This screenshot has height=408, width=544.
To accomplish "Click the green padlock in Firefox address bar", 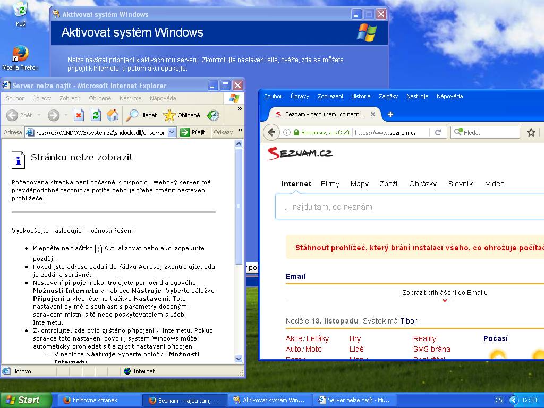I will click(x=296, y=132).
